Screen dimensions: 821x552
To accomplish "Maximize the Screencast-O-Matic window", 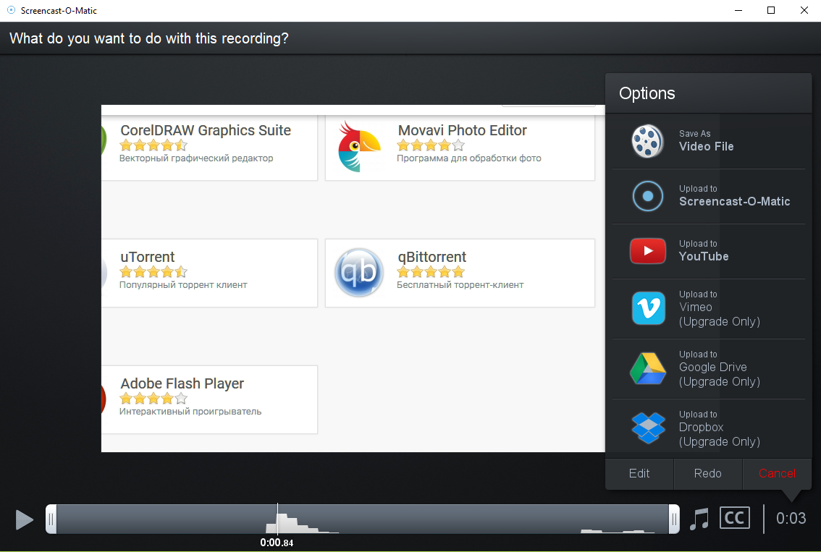I will (771, 10).
